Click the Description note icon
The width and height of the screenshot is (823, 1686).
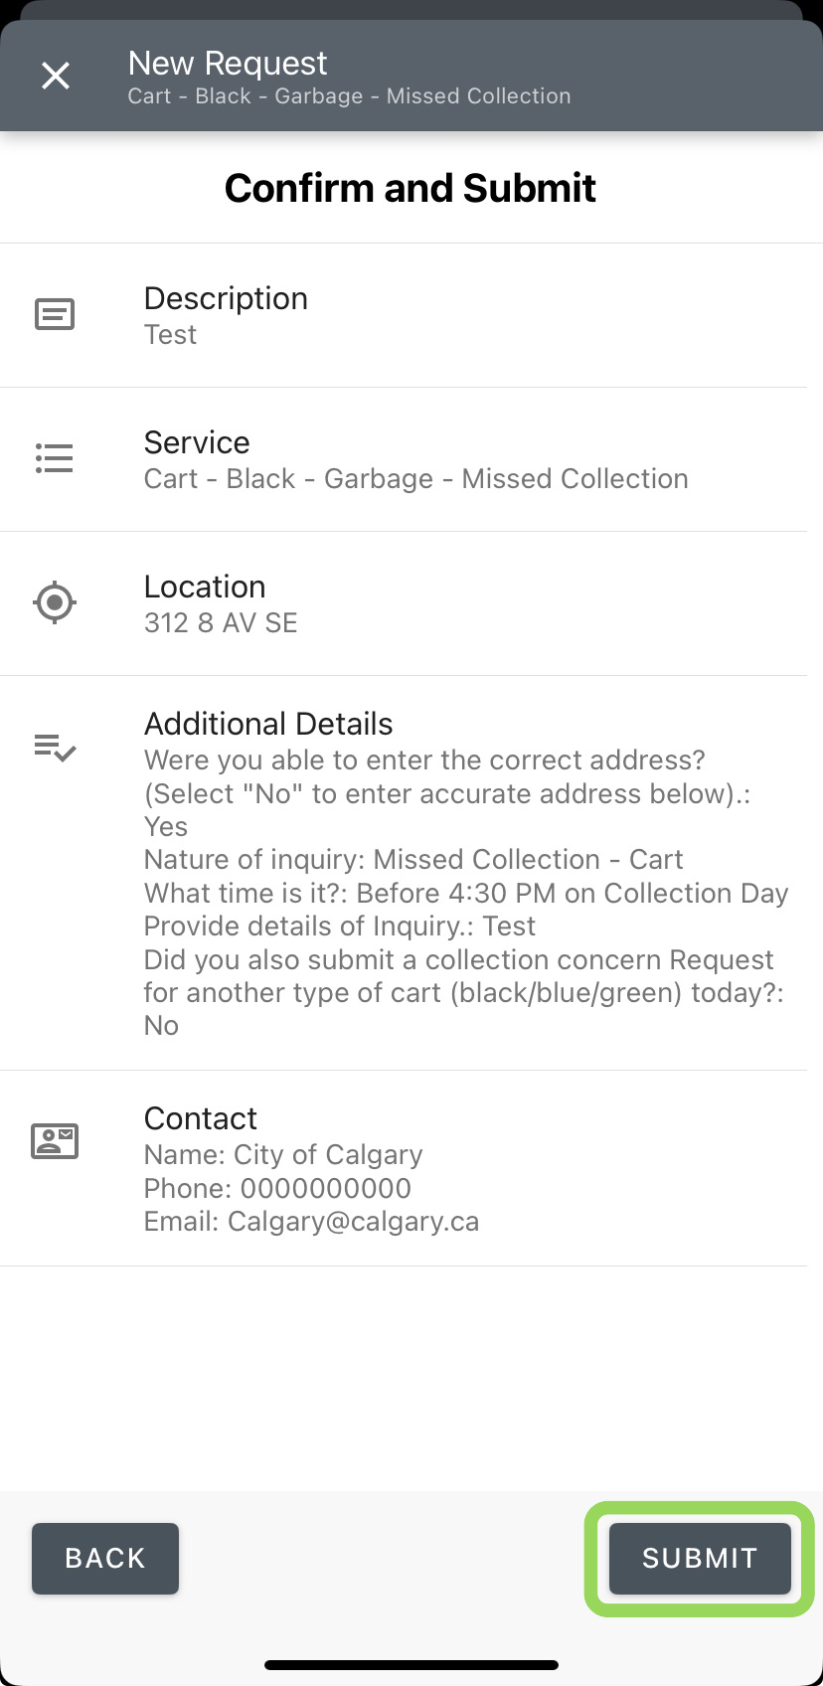pos(55,315)
